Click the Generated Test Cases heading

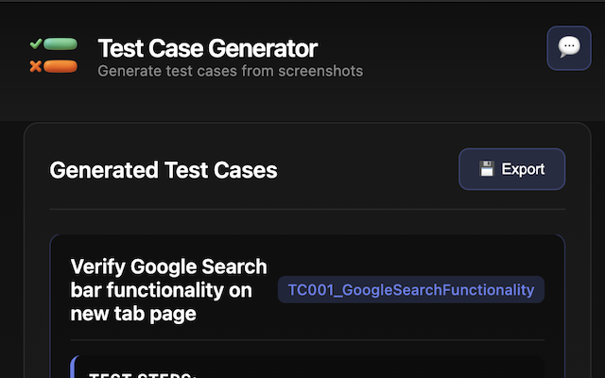point(163,170)
